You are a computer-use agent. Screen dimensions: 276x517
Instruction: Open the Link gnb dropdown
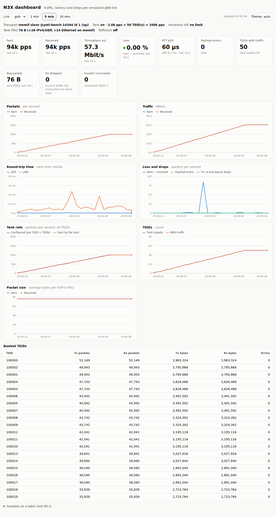pyautogui.click(x=19, y=17)
